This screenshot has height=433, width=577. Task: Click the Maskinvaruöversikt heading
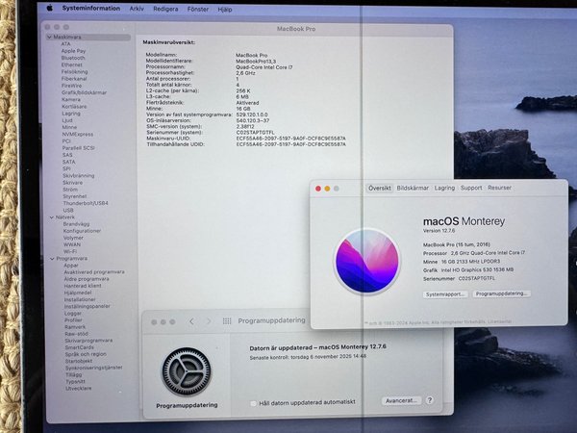click(169, 42)
